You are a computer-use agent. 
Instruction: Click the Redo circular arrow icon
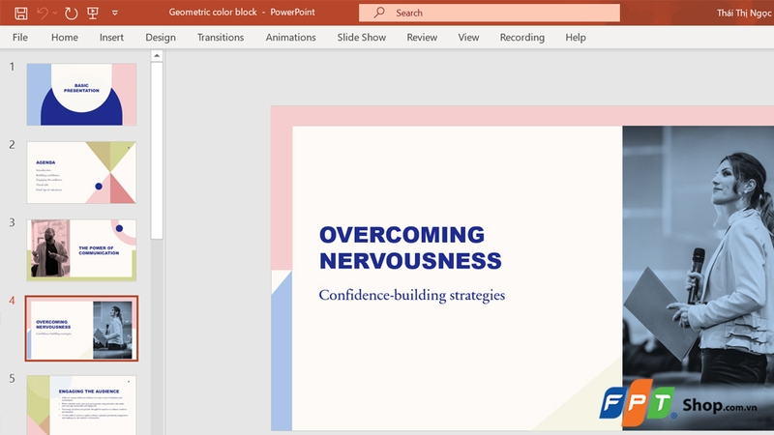71,13
